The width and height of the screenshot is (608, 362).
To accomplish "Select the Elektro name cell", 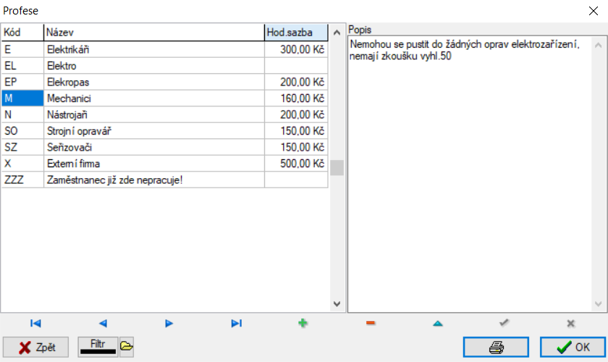I will pos(154,66).
